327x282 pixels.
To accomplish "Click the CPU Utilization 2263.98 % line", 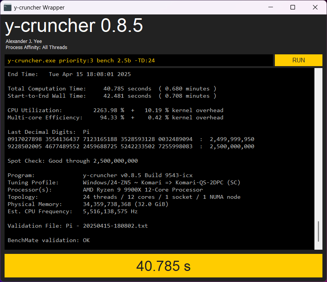I will tap(115, 110).
